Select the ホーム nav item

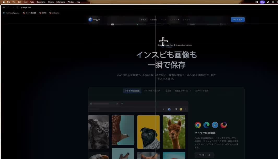[x=143, y=19]
